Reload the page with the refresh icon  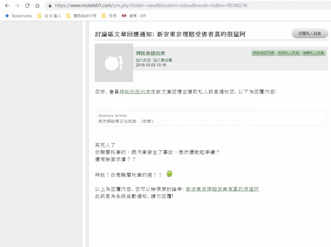[x=27, y=6]
